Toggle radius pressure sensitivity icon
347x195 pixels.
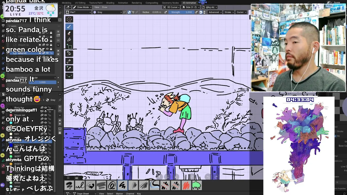coord(165,12)
